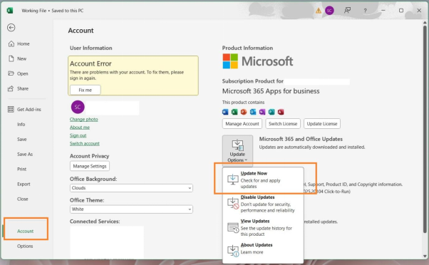Image resolution: width=429 pixels, height=265 pixels.
Task: Click the Excel app icon in title bar
Action: [10, 11]
